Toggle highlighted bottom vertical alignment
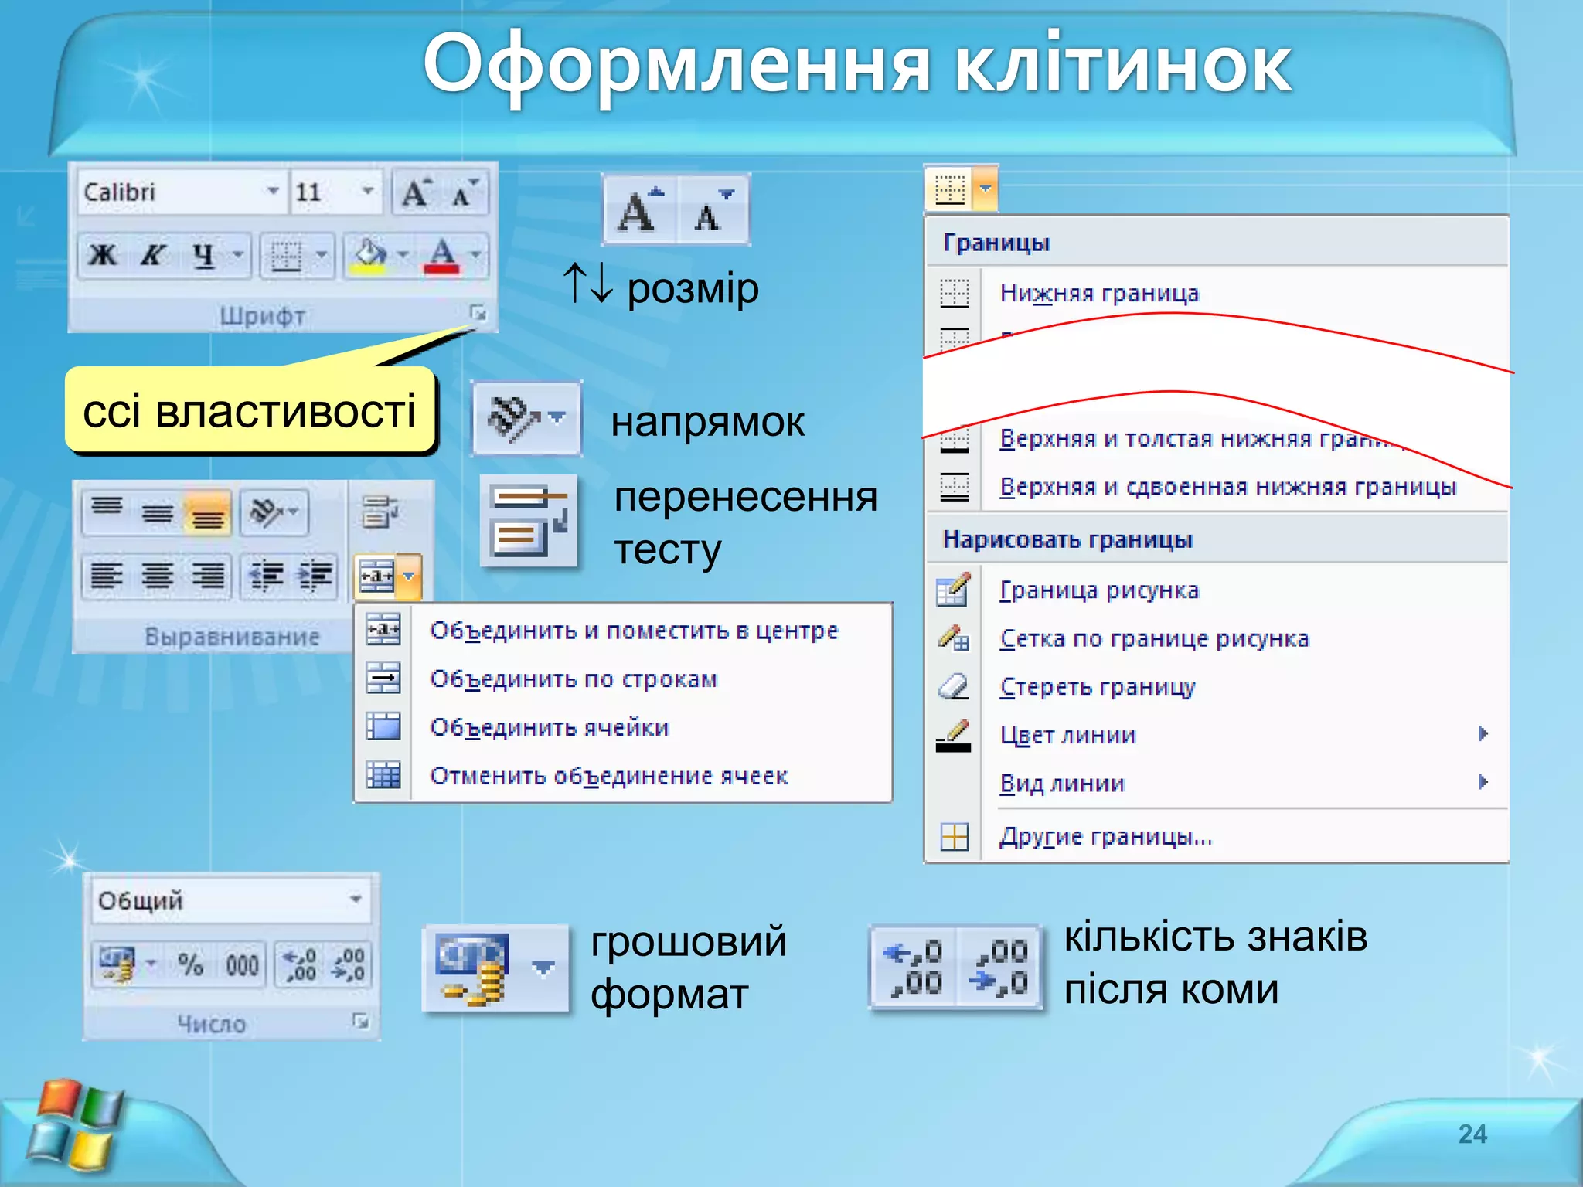This screenshot has height=1187, width=1583. click(x=207, y=512)
